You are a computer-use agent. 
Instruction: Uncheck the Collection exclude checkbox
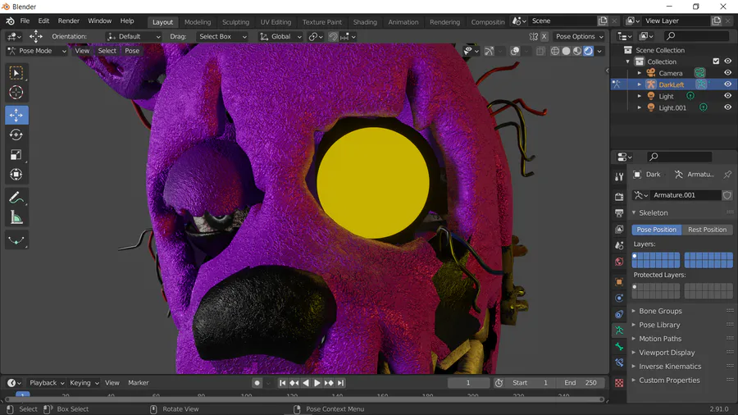[x=716, y=62]
